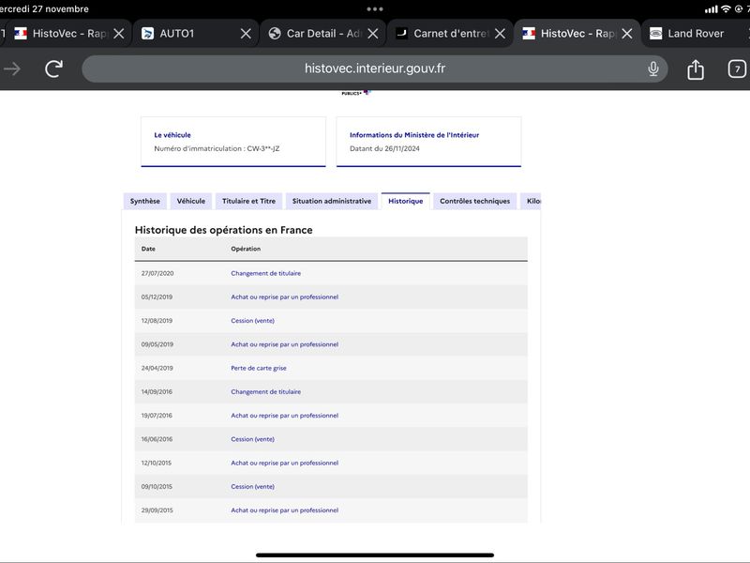This screenshot has width=750, height=563.
Task: Tap the microphone icon in address bar
Action: tap(652, 68)
